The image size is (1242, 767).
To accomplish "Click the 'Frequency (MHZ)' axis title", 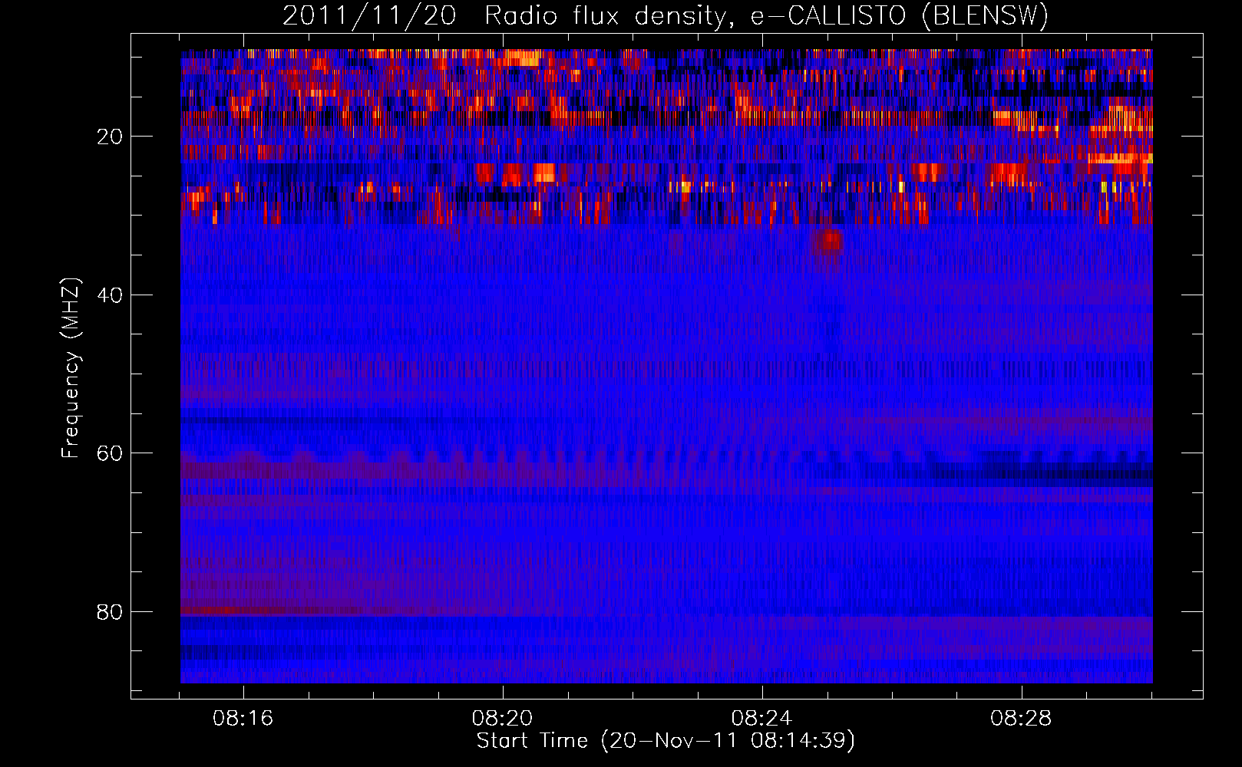I will pos(71,368).
